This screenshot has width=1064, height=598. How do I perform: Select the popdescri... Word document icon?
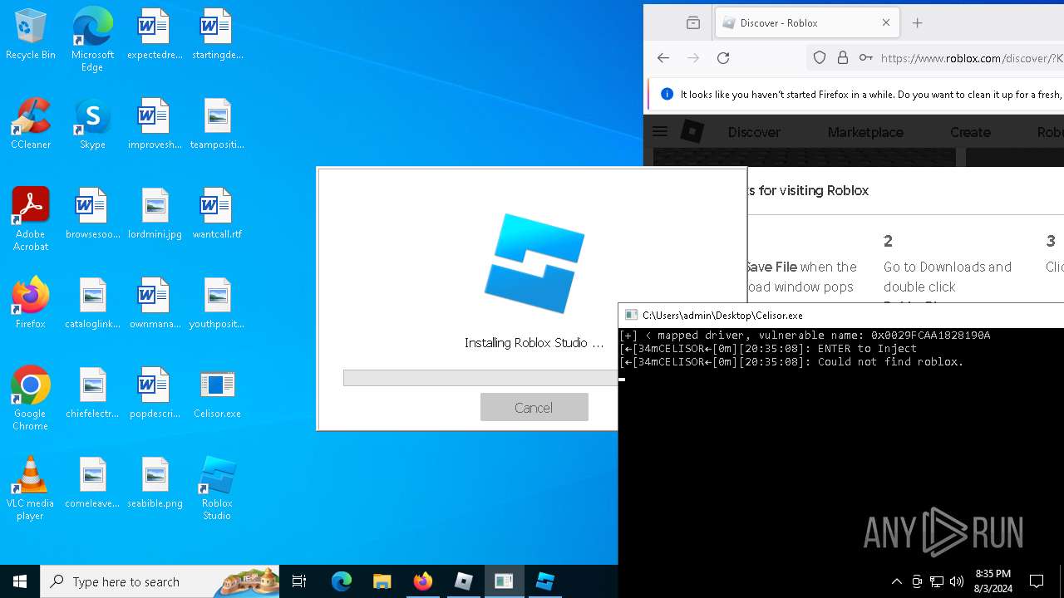[x=155, y=393]
